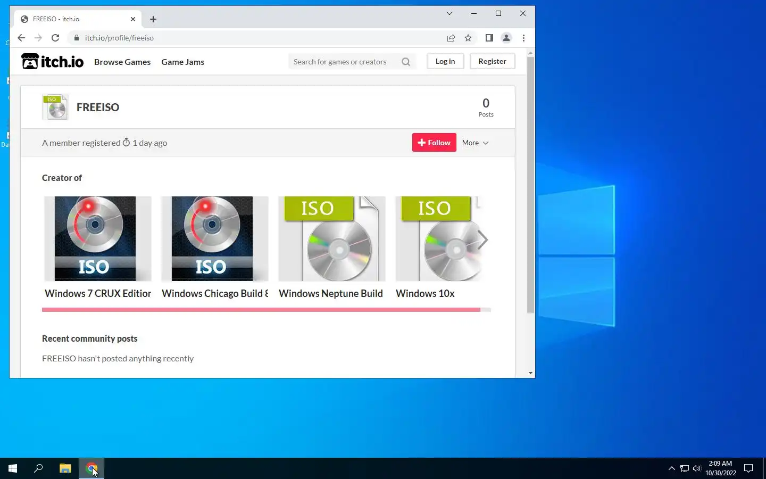Open the notification center icon

tap(748, 468)
